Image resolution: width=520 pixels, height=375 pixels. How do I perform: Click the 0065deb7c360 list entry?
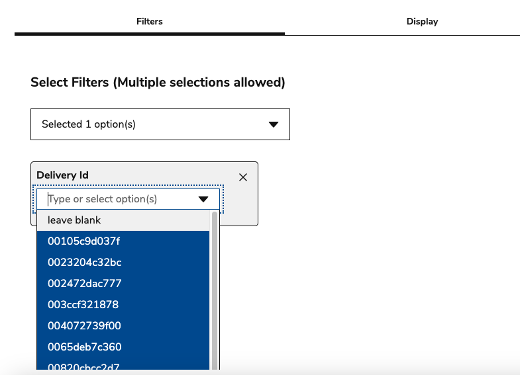84,347
